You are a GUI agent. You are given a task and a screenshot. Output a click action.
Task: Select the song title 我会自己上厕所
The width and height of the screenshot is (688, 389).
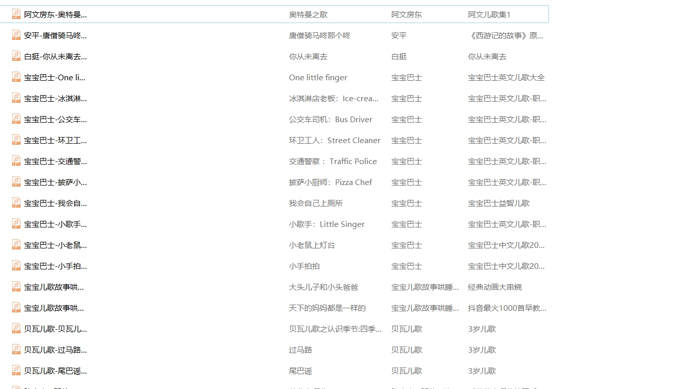pyautogui.click(x=316, y=203)
